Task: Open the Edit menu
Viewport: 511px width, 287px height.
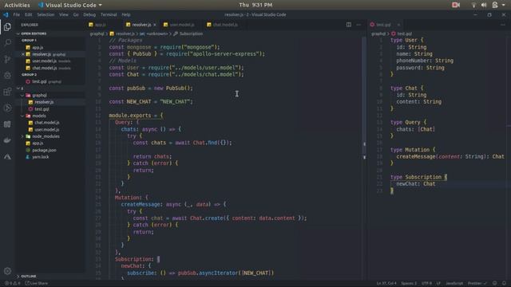Action: click(29, 14)
